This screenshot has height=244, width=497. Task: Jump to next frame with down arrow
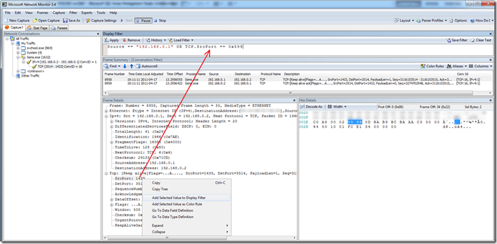(125, 67)
